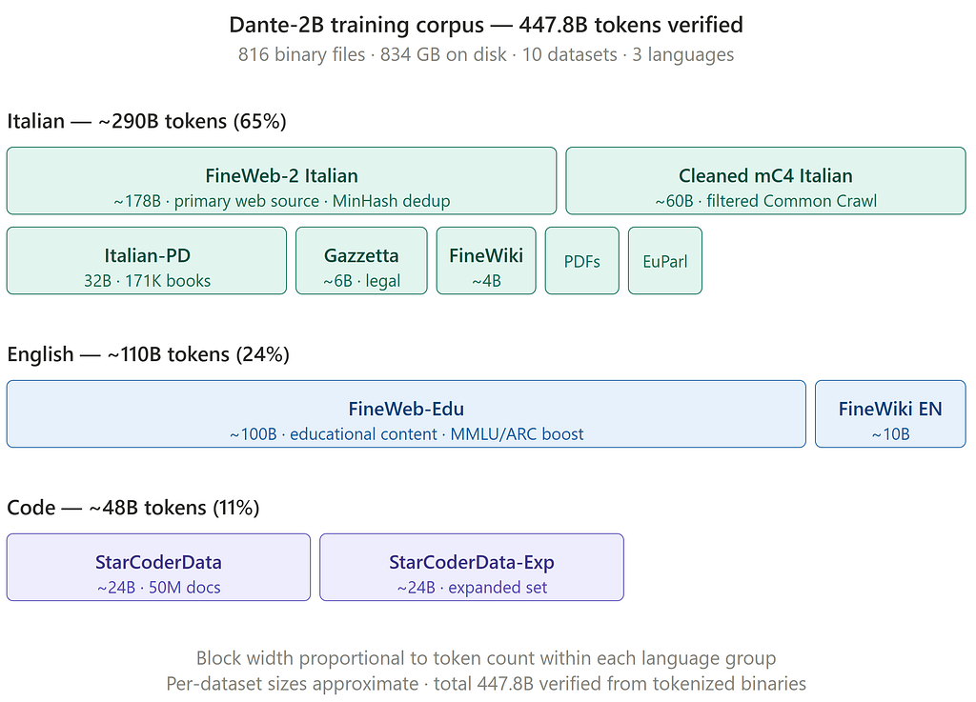Click the per-dataset sizes approximate note
The width and height of the screenshot is (976, 702).
coord(486,684)
